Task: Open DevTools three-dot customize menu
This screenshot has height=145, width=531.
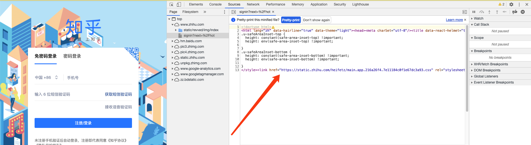Action: click(x=519, y=4)
